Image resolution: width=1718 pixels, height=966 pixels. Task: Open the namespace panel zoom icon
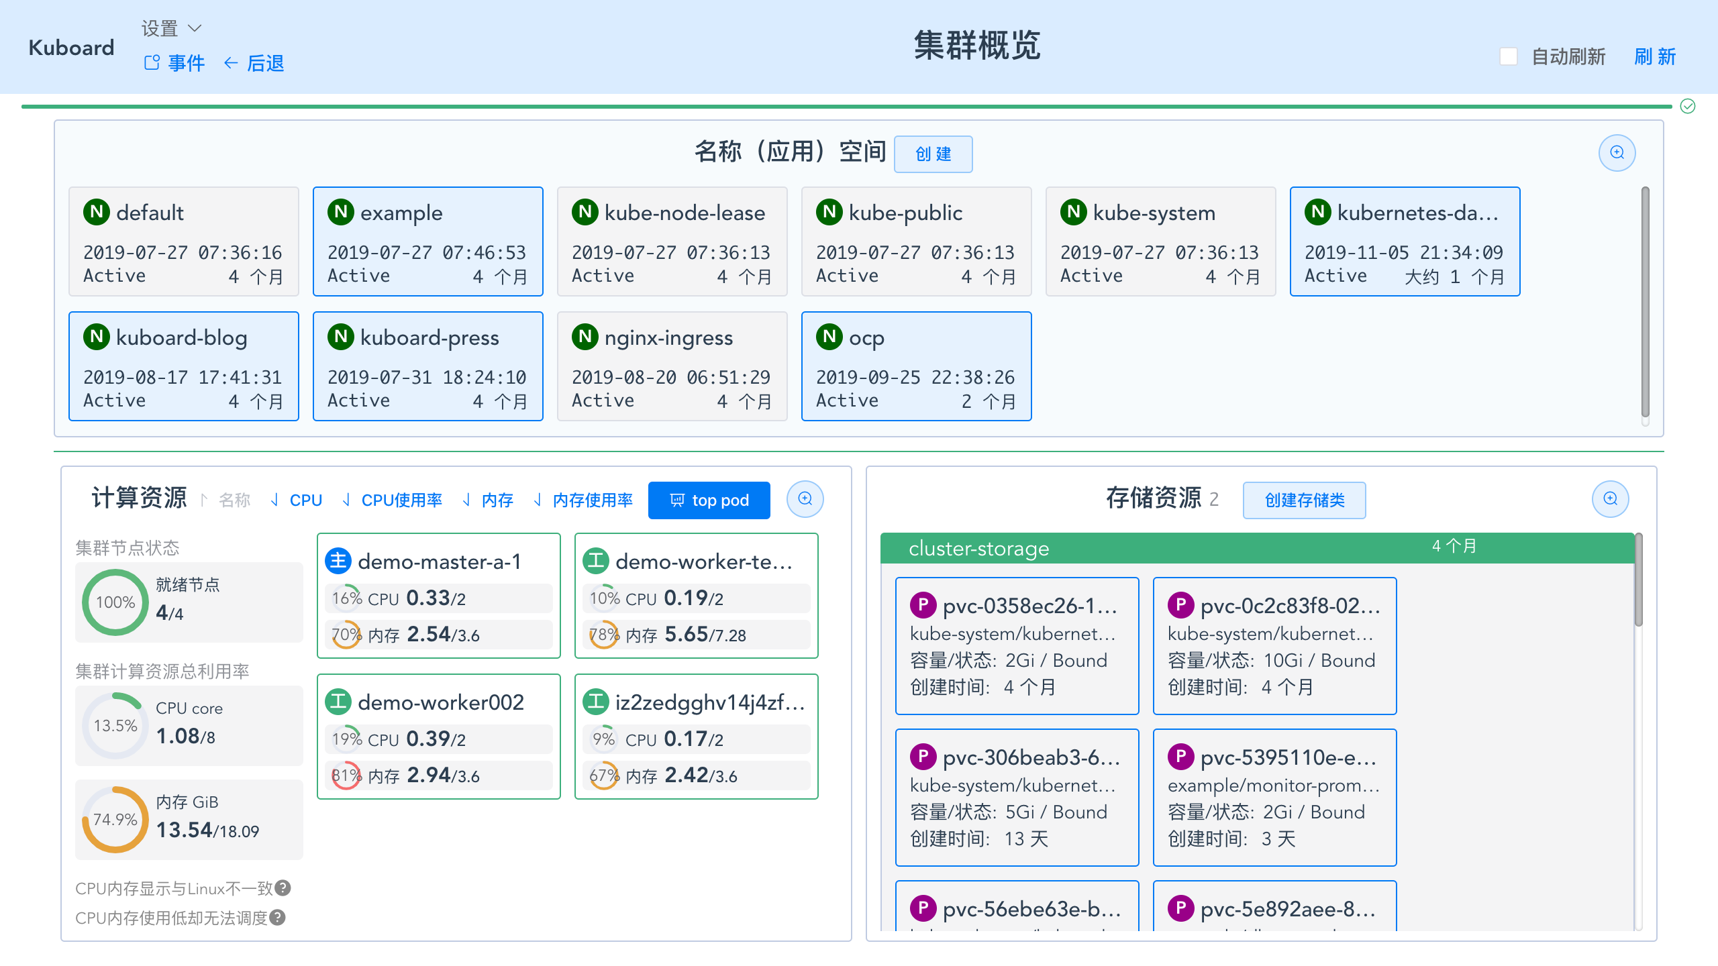click(1617, 153)
